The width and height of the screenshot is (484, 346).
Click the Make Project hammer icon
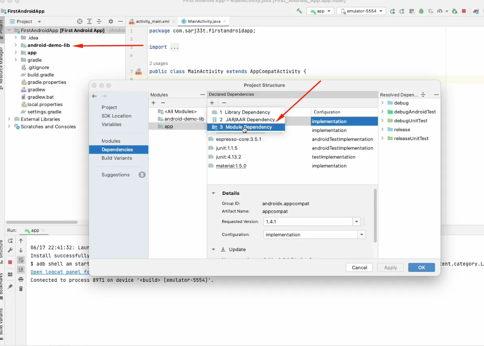click(x=299, y=11)
